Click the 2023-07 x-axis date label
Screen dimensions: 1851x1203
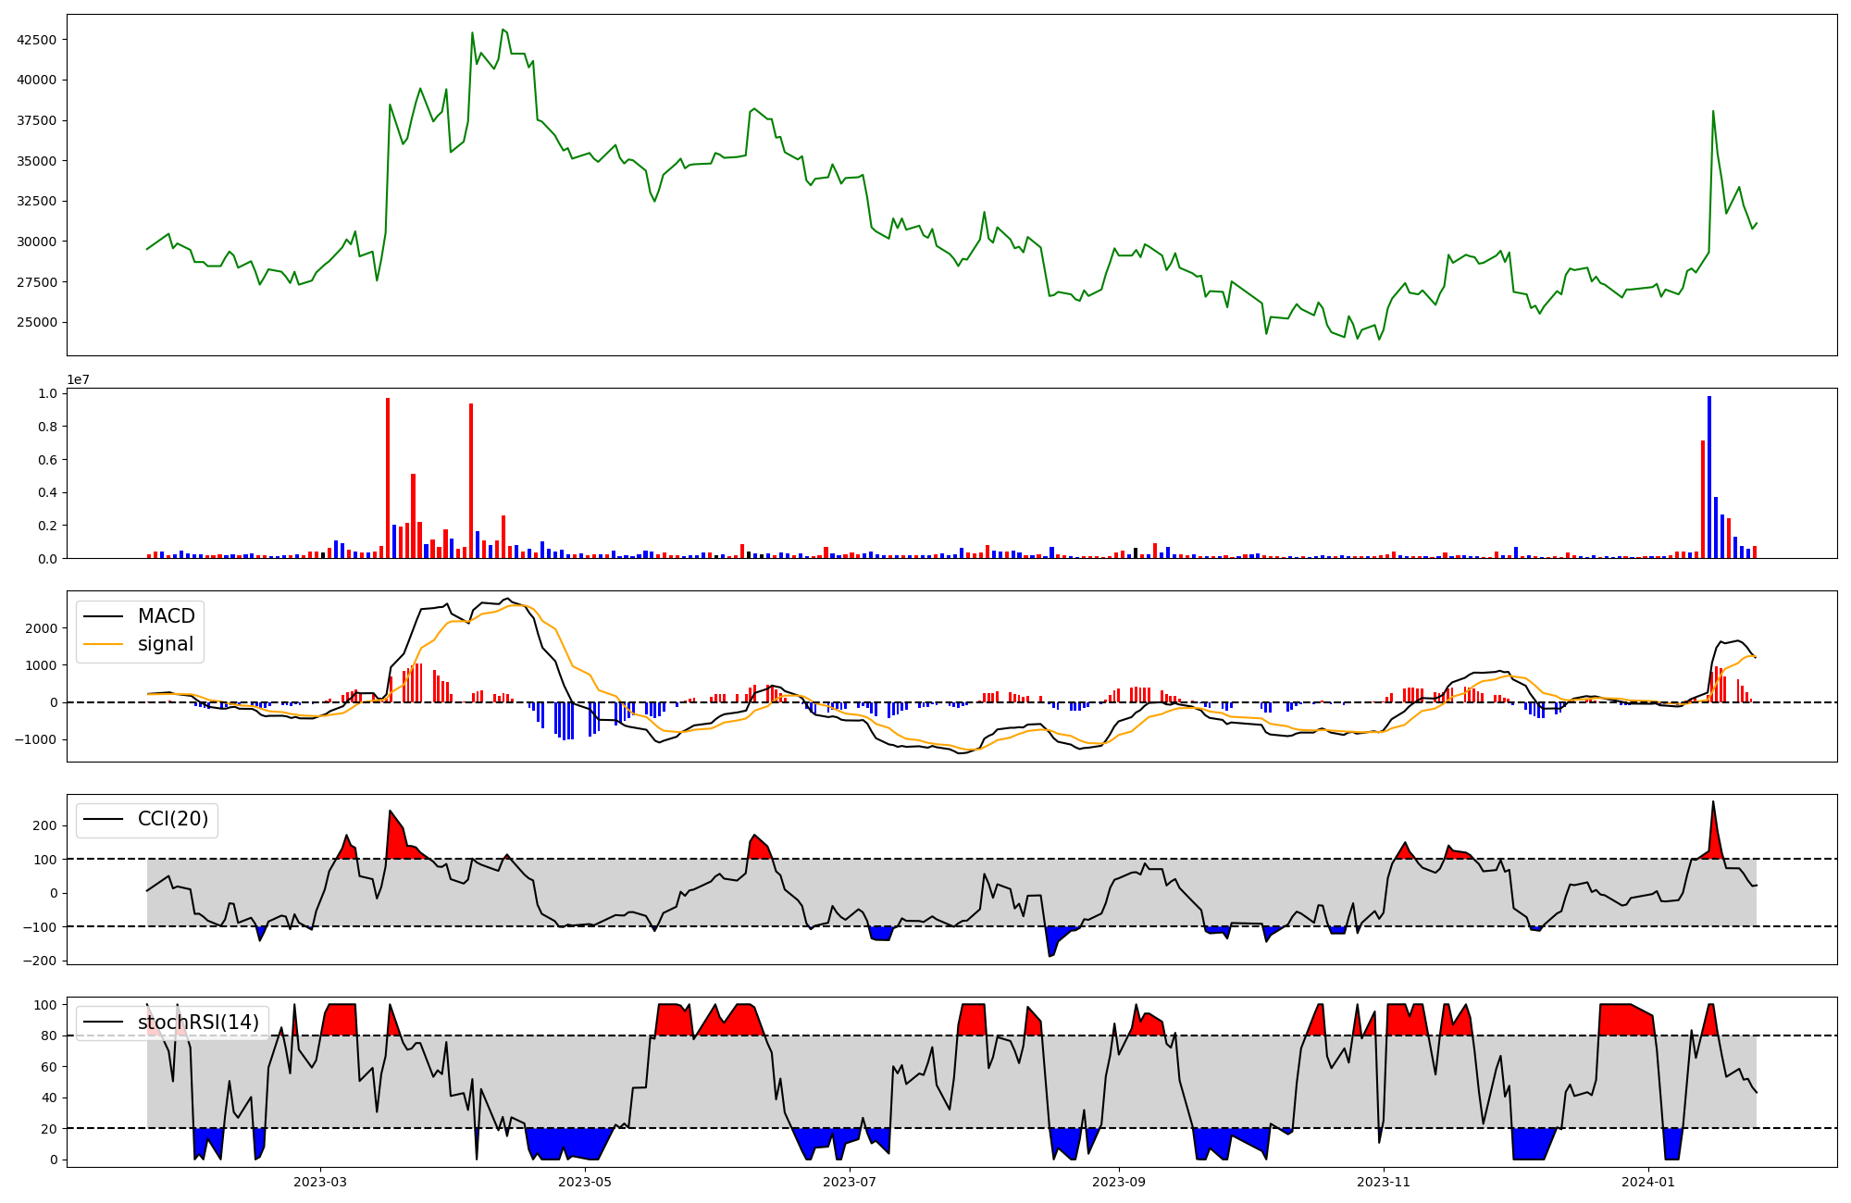(850, 1182)
